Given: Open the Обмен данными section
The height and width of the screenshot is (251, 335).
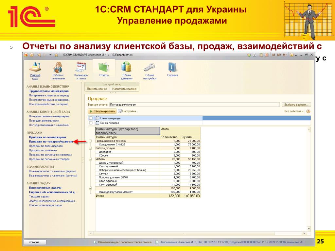Looking at the screenshot, I should tap(127, 71).
